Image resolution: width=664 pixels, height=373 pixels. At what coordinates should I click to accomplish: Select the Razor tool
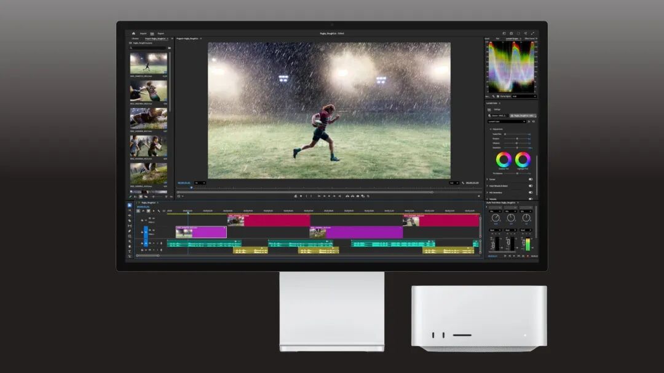point(130,220)
